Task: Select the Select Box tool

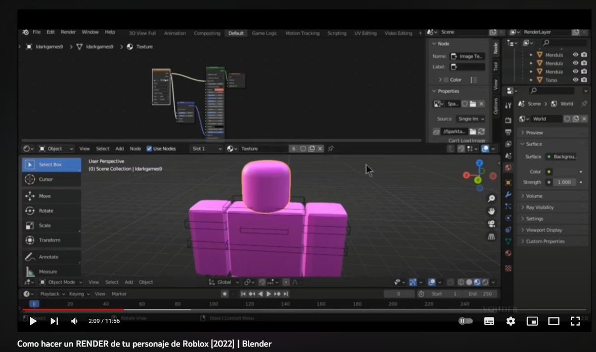Action: pos(51,165)
